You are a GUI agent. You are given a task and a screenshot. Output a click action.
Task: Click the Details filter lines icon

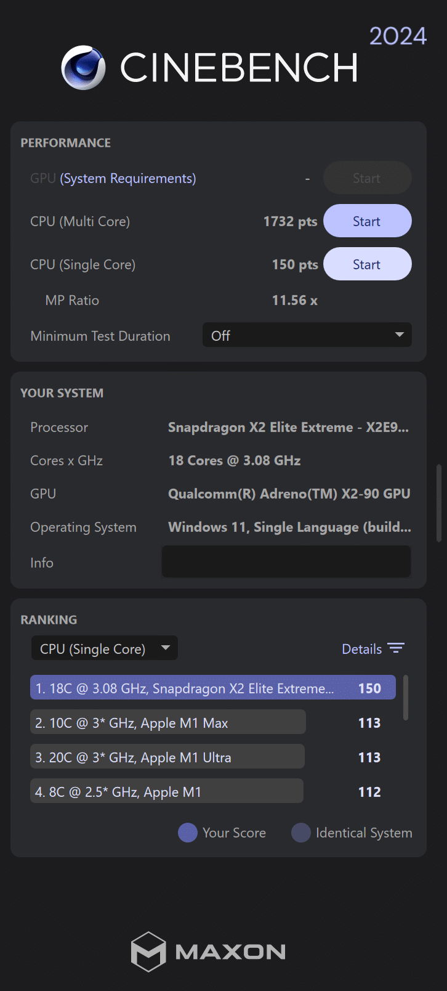(396, 648)
